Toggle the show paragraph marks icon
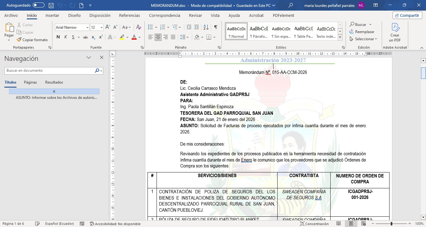 [x=215, y=27]
